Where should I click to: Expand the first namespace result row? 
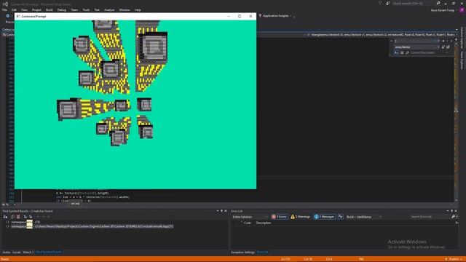coord(8,222)
